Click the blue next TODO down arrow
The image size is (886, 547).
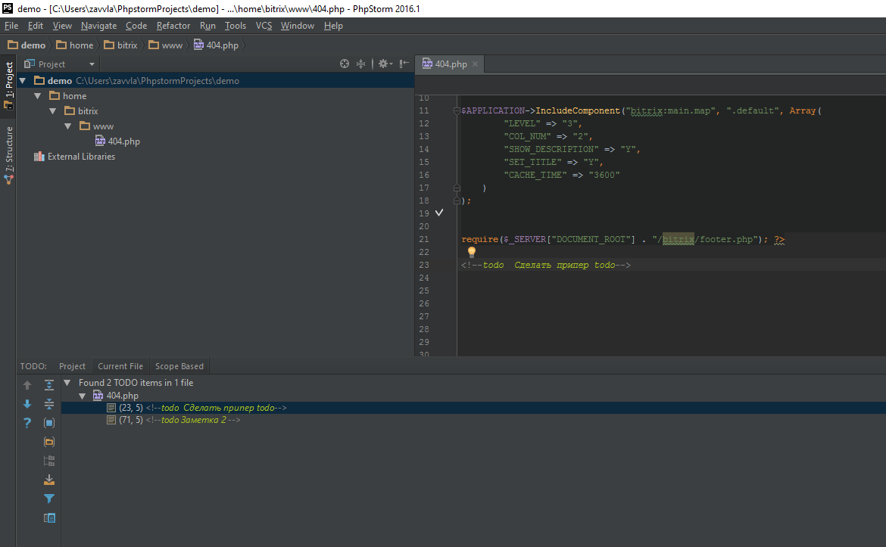27,404
